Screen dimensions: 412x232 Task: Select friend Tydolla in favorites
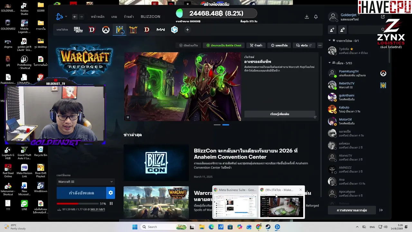(357, 51)
